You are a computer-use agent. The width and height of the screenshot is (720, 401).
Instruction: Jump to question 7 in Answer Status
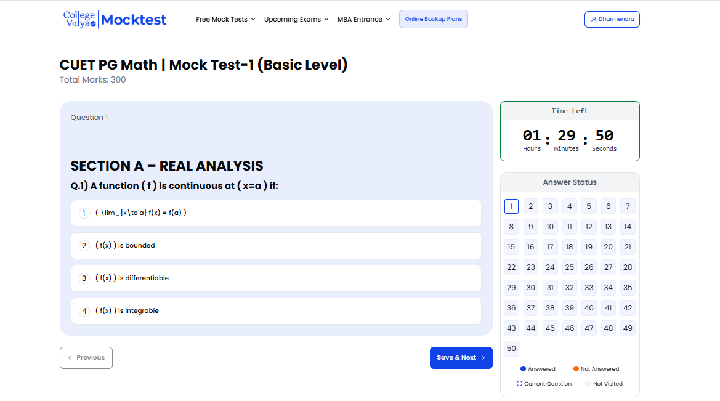(627, 206)
